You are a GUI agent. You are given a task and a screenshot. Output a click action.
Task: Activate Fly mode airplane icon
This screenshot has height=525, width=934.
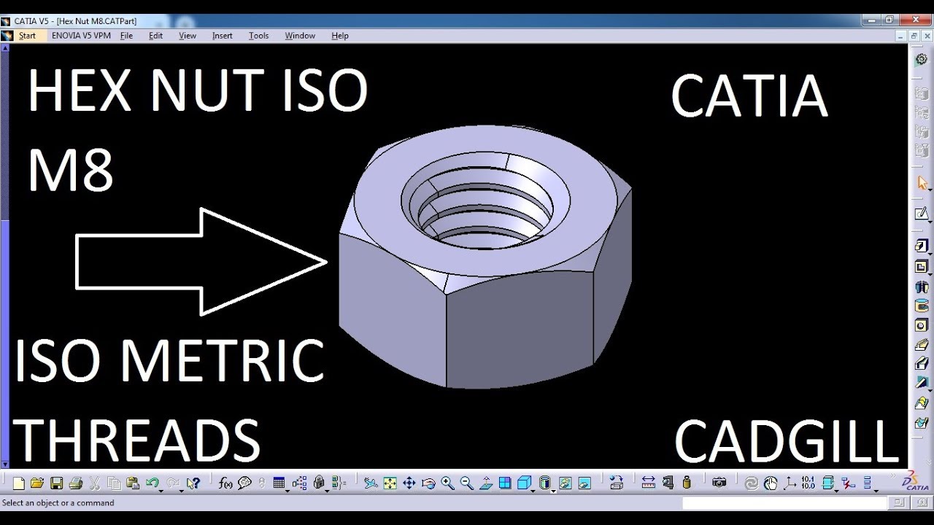[371, 483]
